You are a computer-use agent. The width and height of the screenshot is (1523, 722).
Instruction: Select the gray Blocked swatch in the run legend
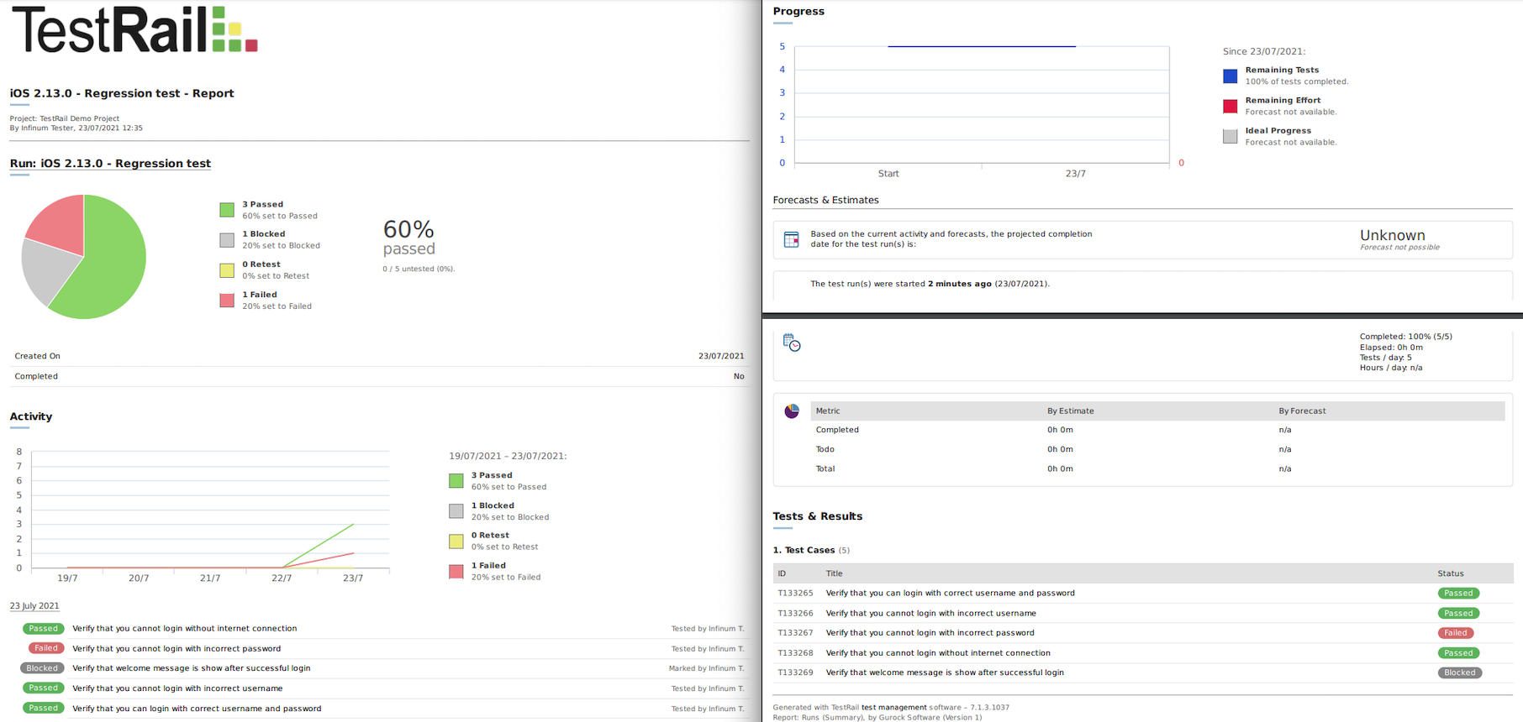(227, 240)
